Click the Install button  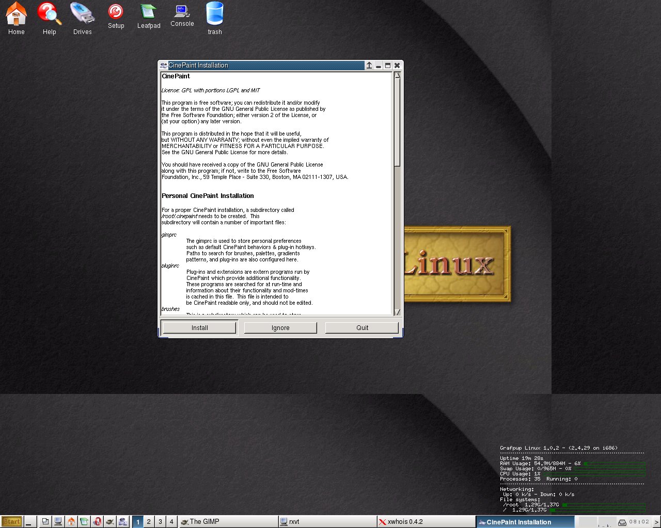[199, 327]
